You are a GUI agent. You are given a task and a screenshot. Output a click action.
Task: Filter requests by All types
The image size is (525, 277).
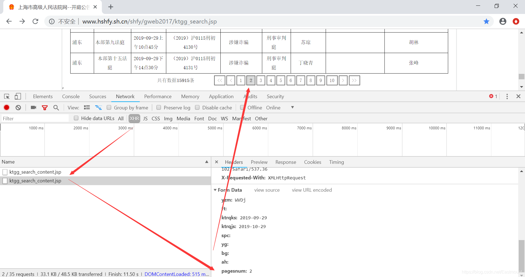tap(121, 118)
